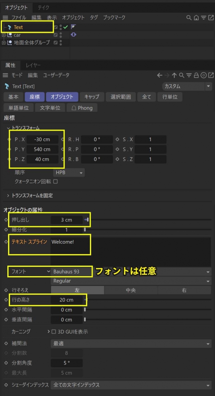Screen dimensions: 215x396
Task: Open the 補間法 最適 dropdown
Action: tap(131, 344)
